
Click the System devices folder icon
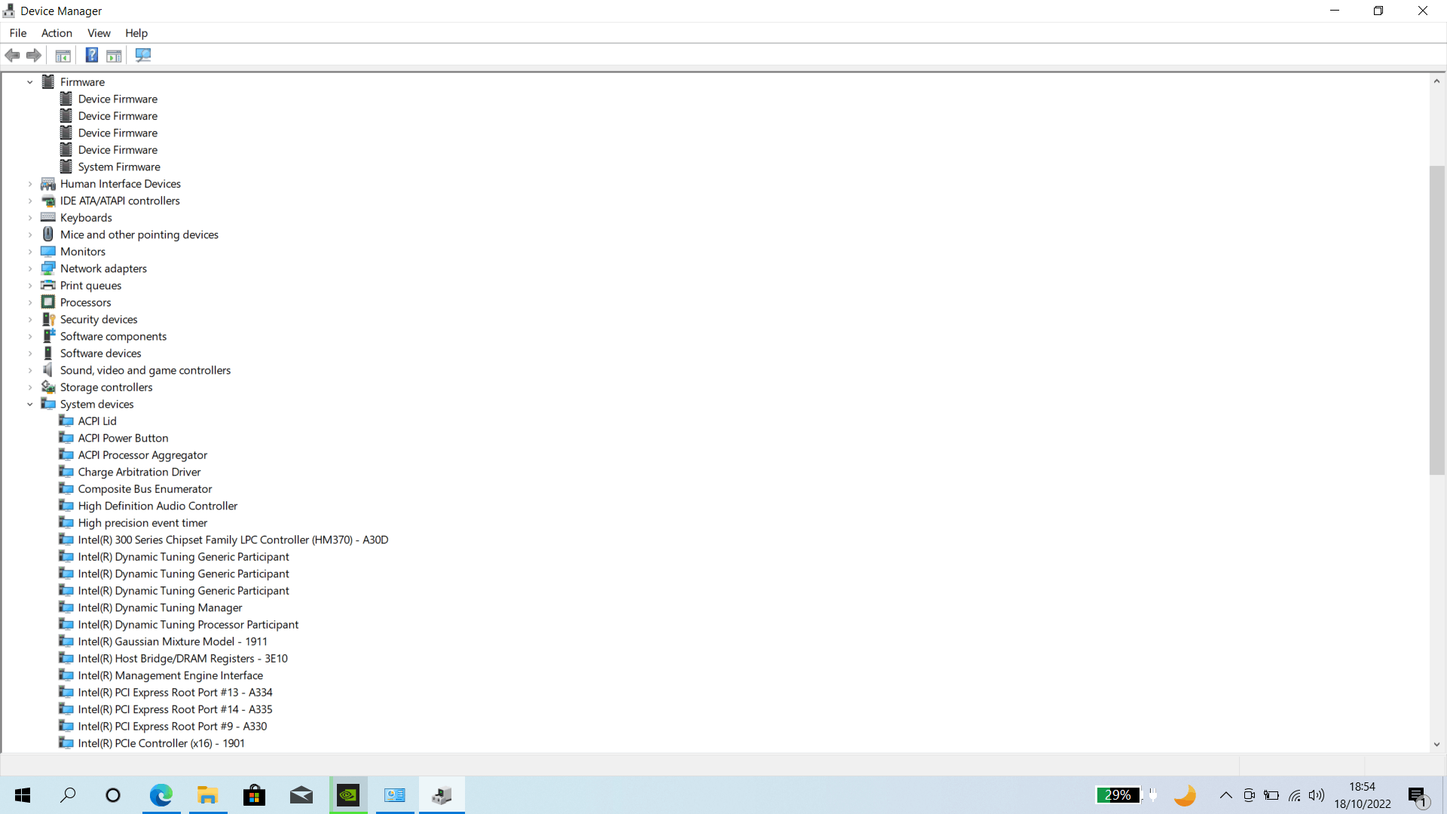48,404
